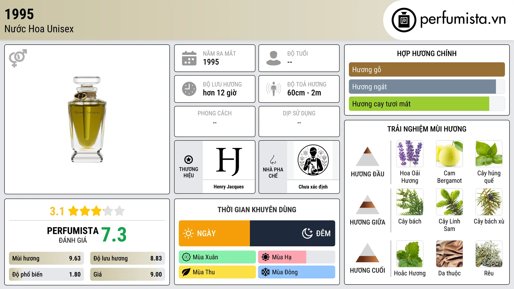The width and height of the screenshot is (514, 289).
Task: Click the Độ phổ biến 1.80 score bar
Action: click(x=46, y=274)
